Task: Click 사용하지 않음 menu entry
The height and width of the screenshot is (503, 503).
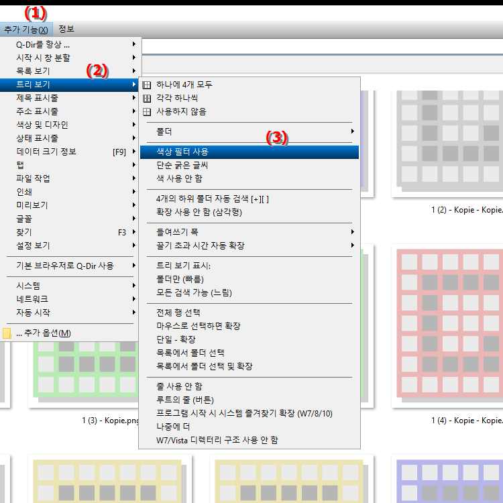Action: pos(249,112)
